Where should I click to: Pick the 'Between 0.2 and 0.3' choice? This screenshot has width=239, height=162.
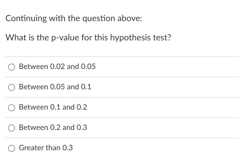(x=11, y=128)
